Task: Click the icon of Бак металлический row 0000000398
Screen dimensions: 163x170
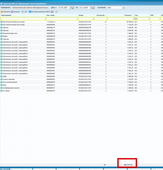Action: point(2,25)
